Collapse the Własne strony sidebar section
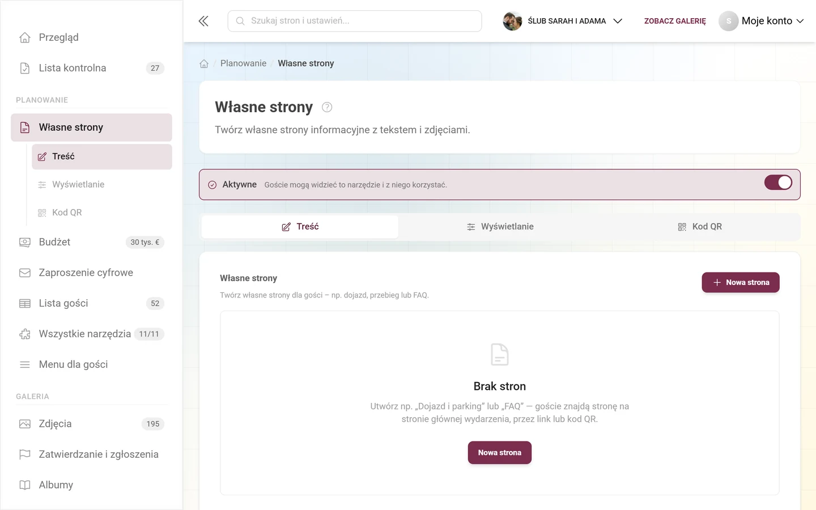This screenshot has height=510, width=816. coord(91,127)
